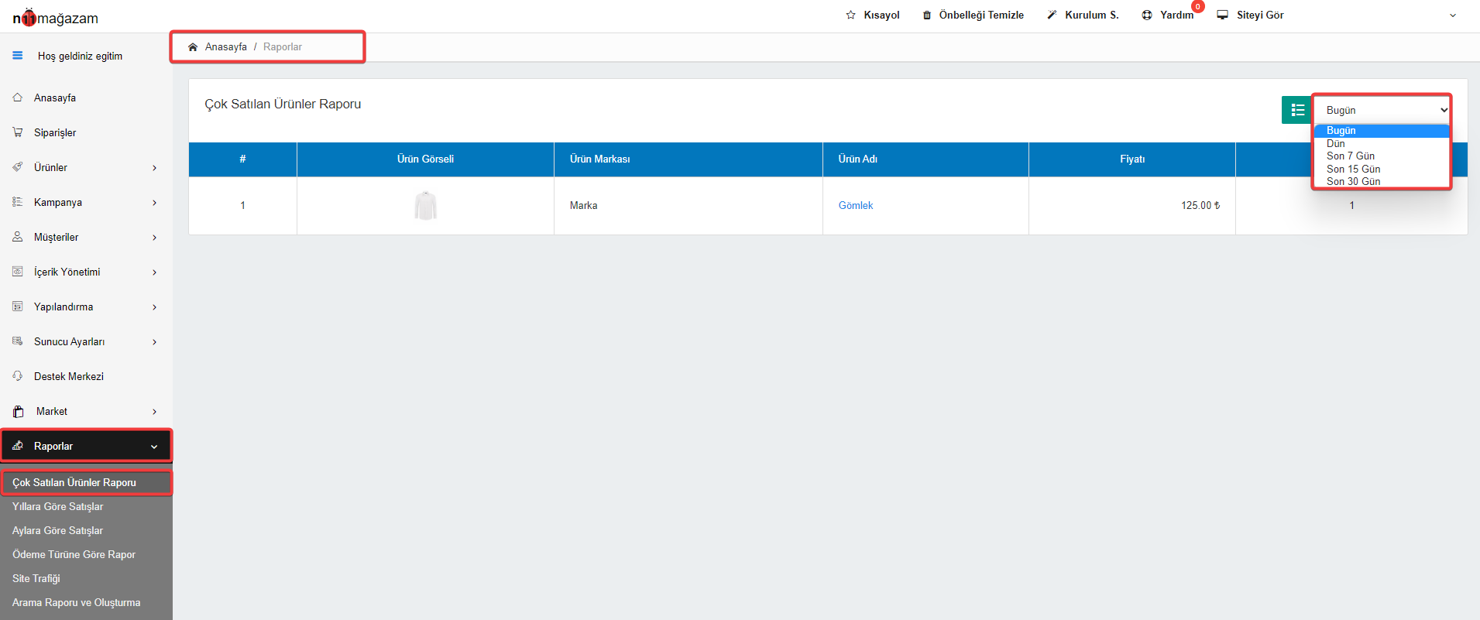The image size is (1480, 620).
Task: Click the Kampanya list icon
Action: pyautogui.click(x=18, y=202)
